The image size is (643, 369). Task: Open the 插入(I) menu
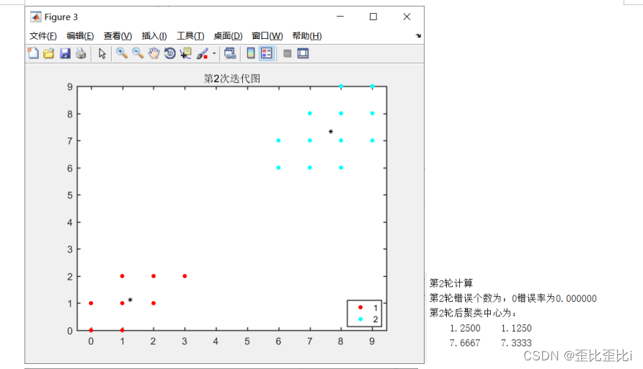click(x=154, y=36)
